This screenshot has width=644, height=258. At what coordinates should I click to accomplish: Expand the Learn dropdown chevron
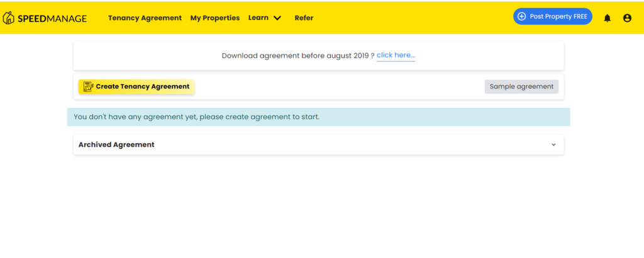(x=277, y=18)
